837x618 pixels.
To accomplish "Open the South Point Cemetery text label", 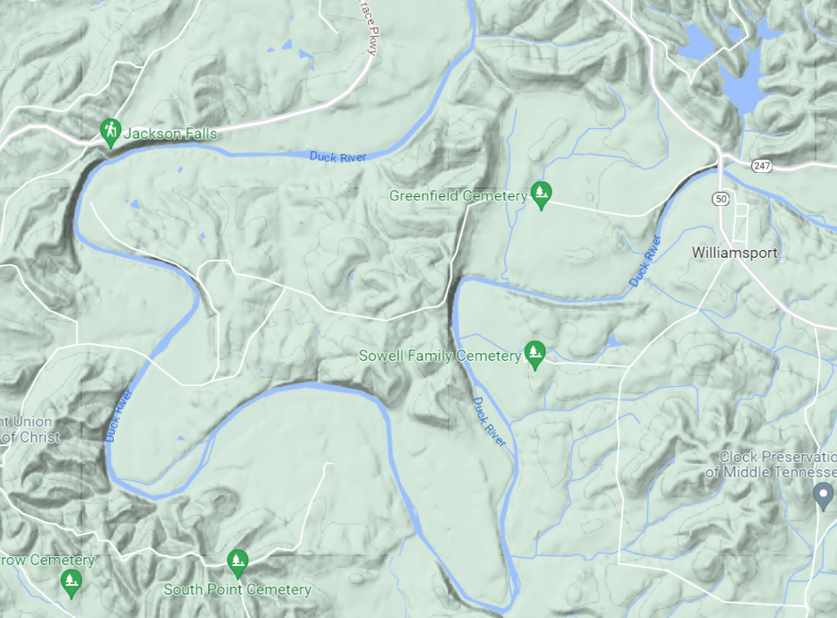I will point(237,589).
